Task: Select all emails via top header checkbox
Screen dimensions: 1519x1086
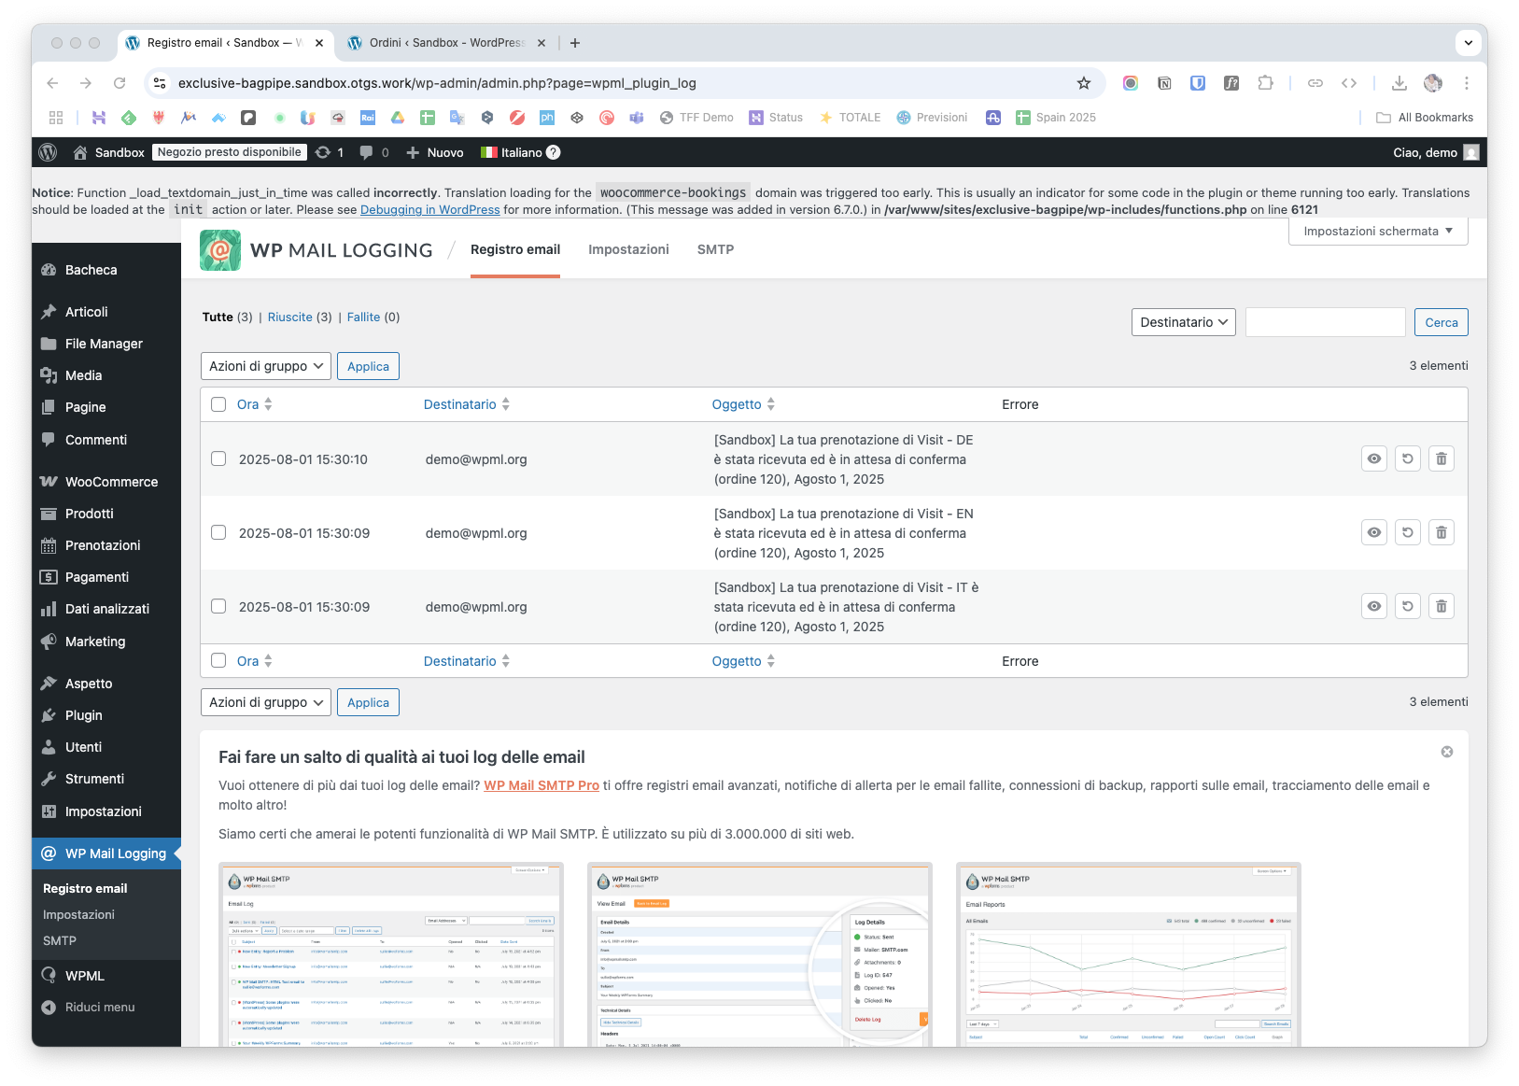Action: (218, 404)
